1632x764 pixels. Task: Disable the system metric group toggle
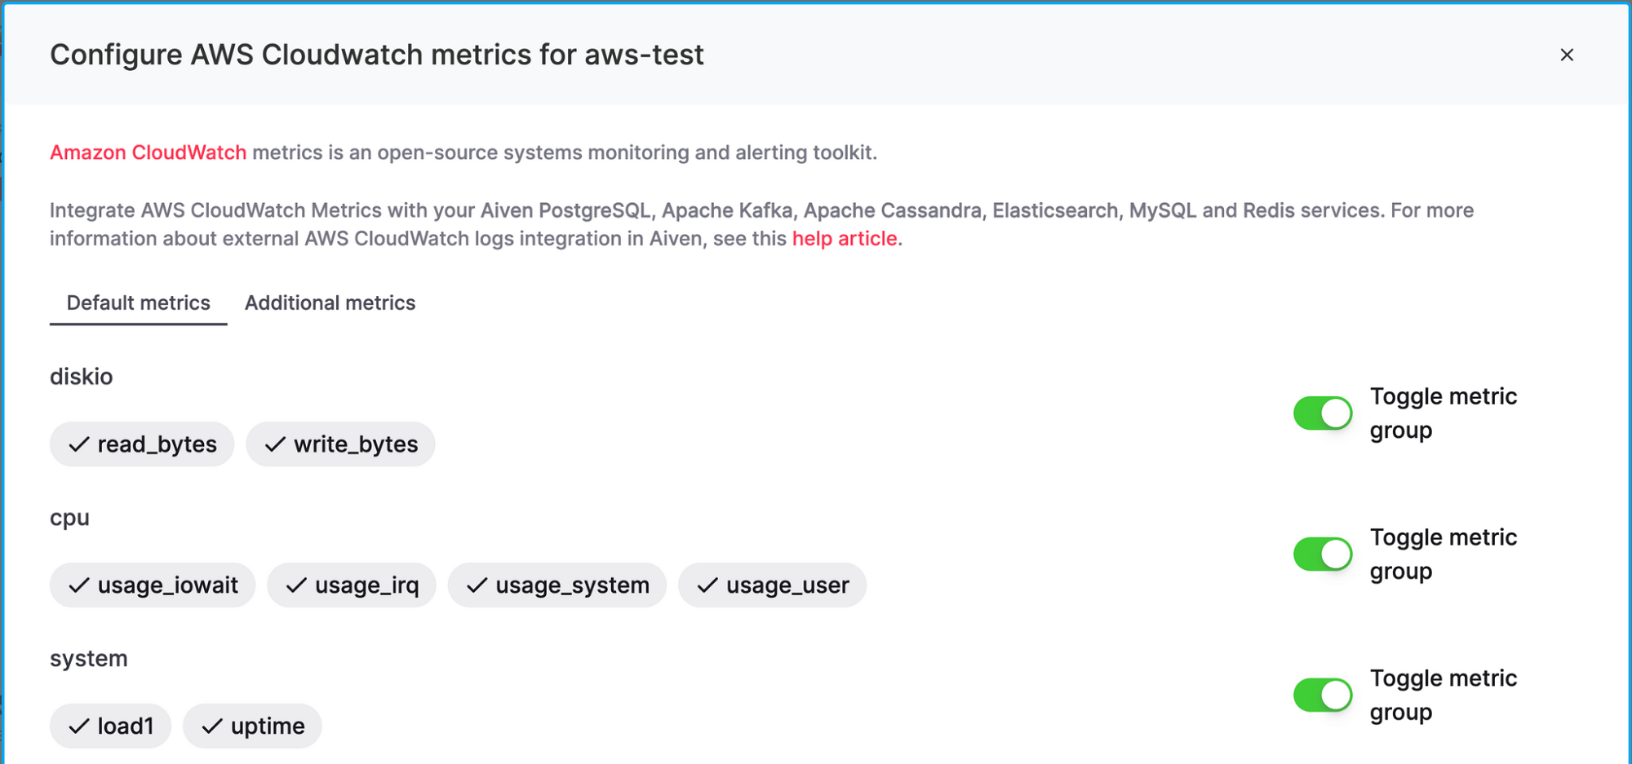[x=1322, y=695]
